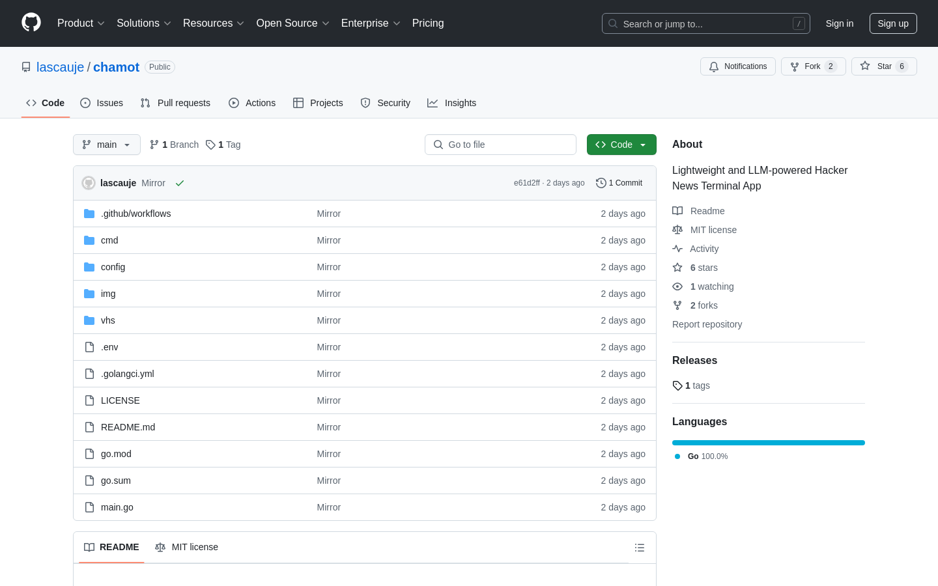Open the Actions tab

click(x=252, y=103)
